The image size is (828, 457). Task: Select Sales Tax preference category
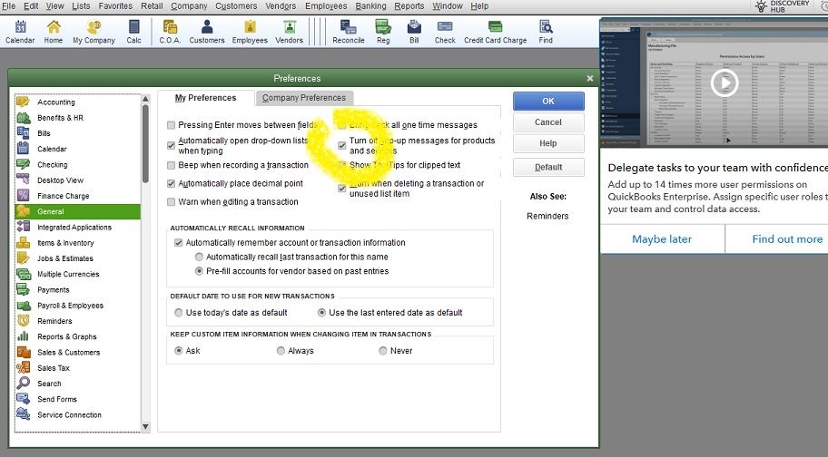pyautogui.click(x=78, y=368)
